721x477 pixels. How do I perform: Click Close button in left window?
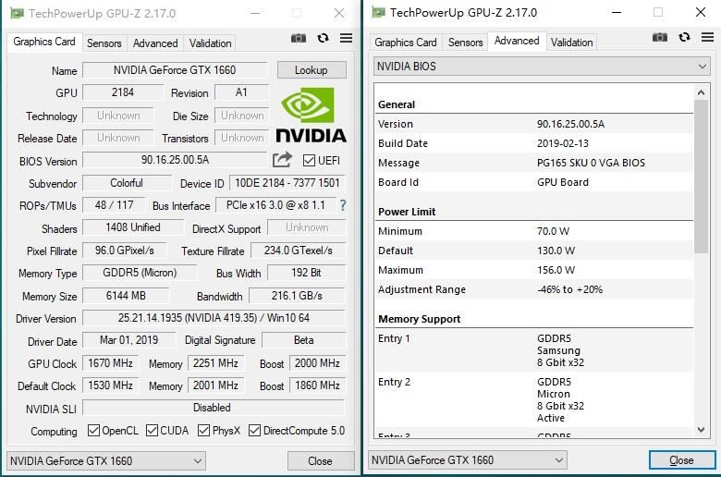tap(320, 461)
